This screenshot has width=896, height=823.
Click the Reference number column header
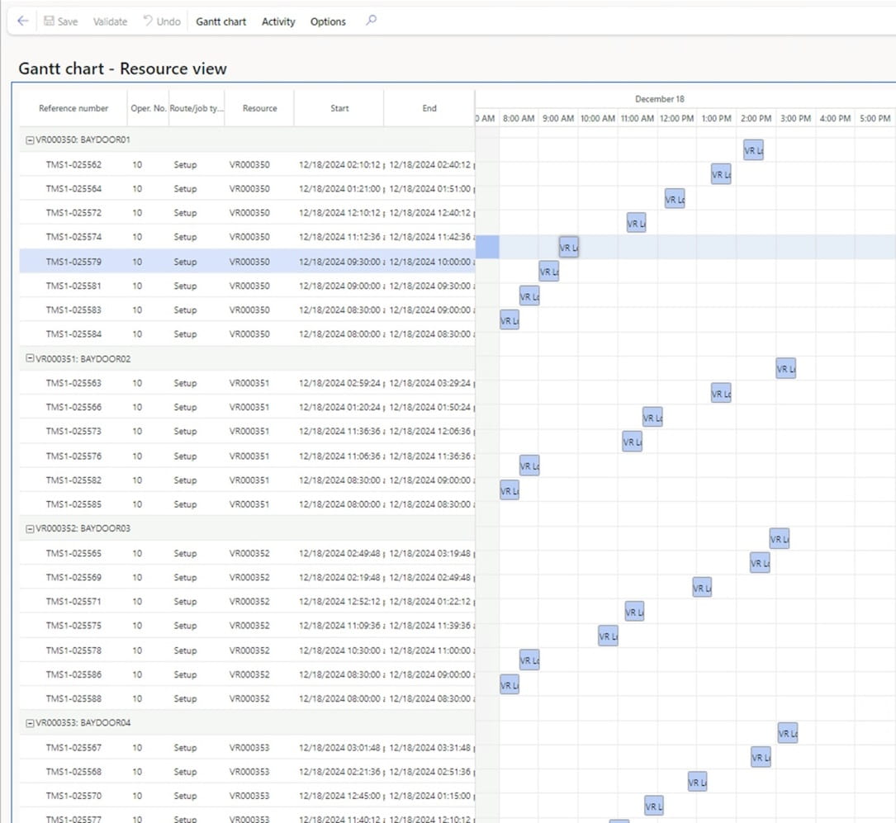pos(73,108)
